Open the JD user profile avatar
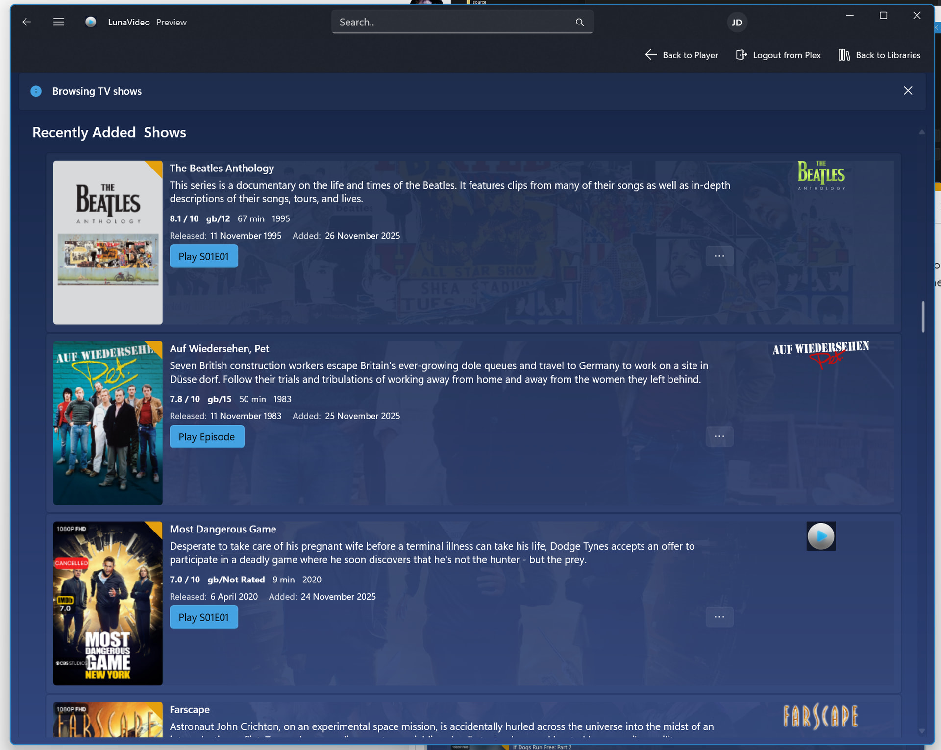The height and width of the screenshot is (750, 941). click(x=737, y=23)
